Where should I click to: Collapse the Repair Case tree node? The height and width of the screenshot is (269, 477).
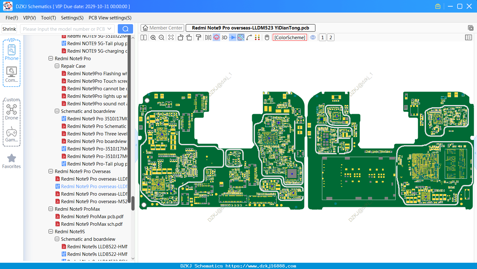coord(57,66)
